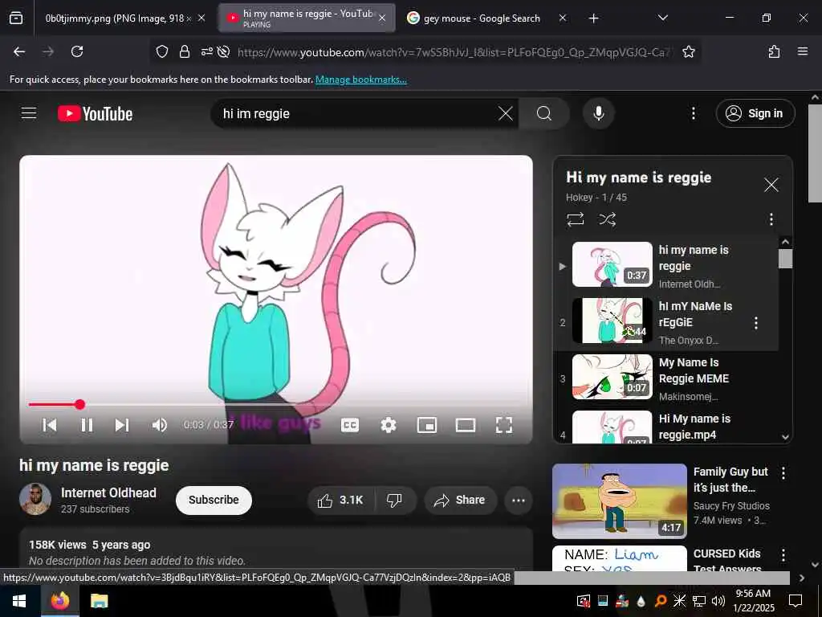Open File Explorer from taskbar
The image size is (822, 617).
[99, 601]
